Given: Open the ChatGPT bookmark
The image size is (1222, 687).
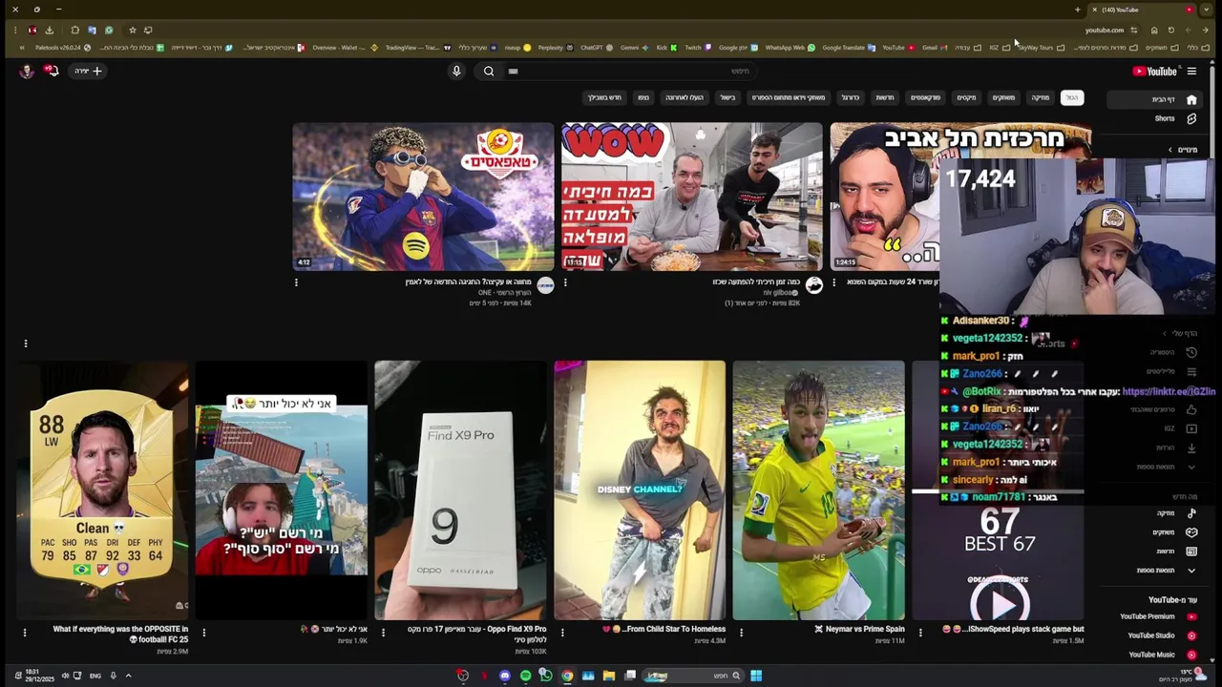Looking at the screenshot, I should tap(597, 47).
